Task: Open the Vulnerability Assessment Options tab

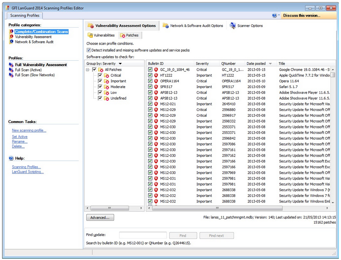Action: pos(122,26)
